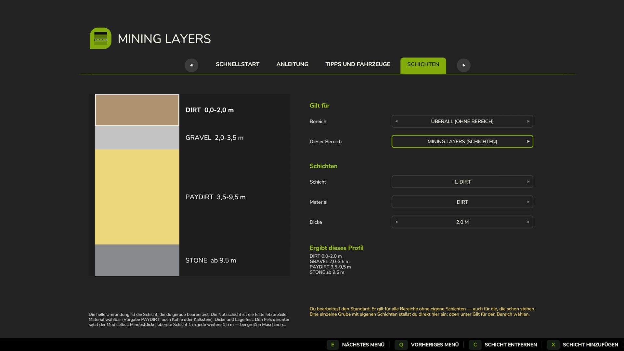Click the Schicht row label
The height and width of the screenshot is (351, 624).
(318, 182)
